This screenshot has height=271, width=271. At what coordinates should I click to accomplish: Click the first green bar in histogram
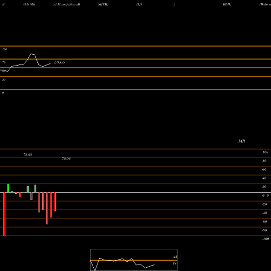pyautogui.click(x=8, y=188)
